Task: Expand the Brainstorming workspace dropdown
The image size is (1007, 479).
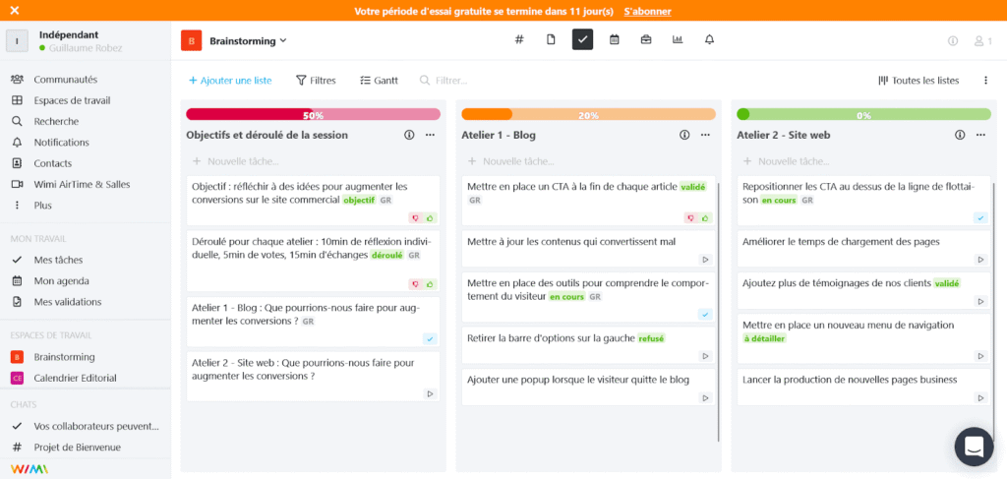Action: tap(283, 41)
